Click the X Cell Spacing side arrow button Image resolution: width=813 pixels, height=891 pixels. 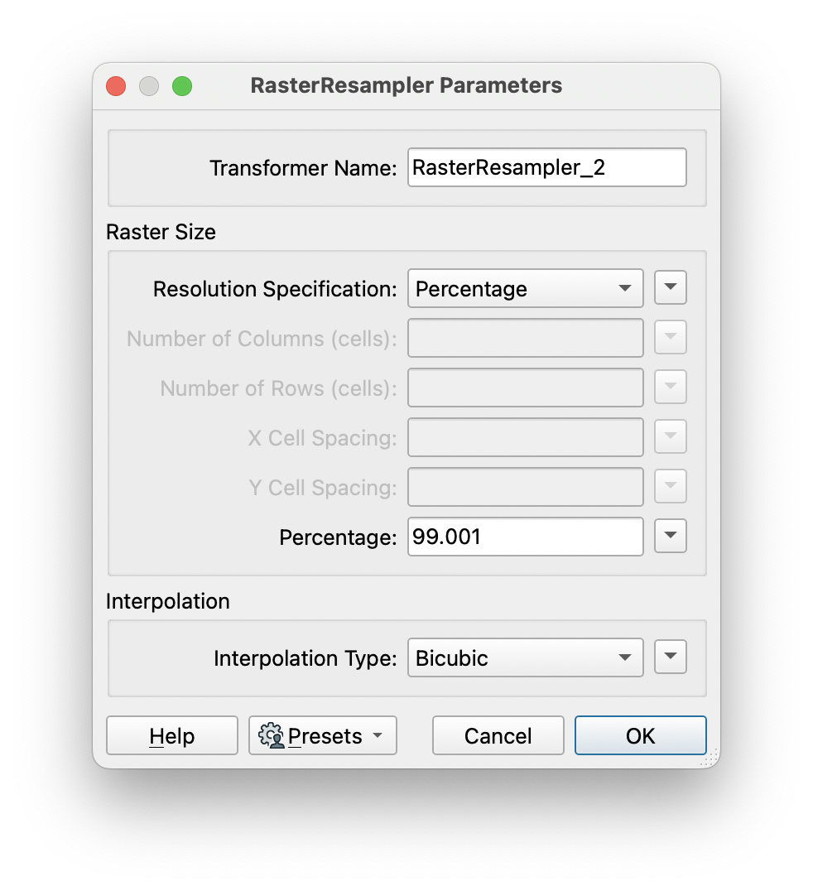click(x=670, y=436)
